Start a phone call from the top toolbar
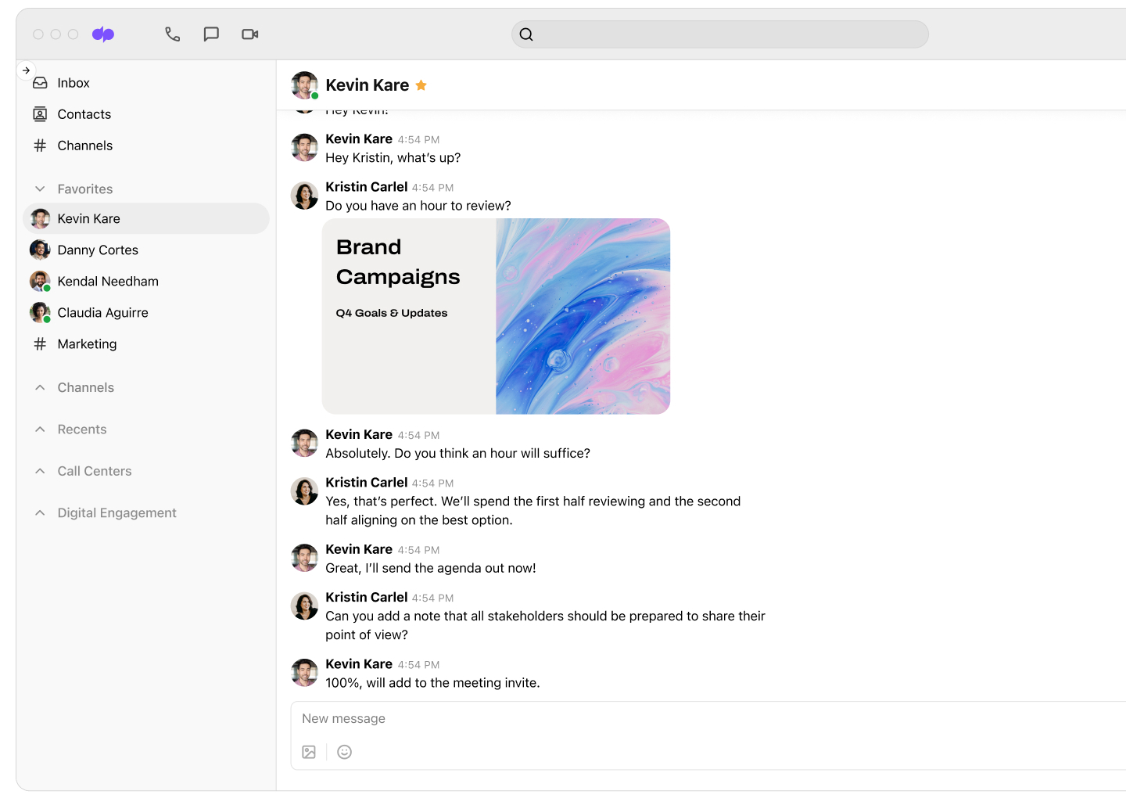Viewport: 1126px width, 798px height. 172,34
